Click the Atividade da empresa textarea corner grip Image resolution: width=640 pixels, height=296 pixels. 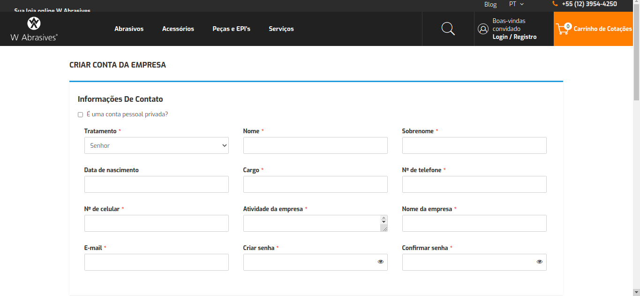click(x=384, y=228)
